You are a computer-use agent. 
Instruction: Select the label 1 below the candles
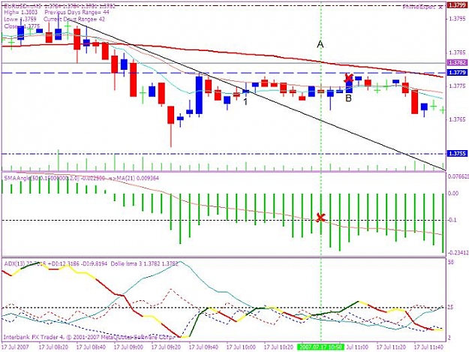pyautogui.click(x=245, y=101)
